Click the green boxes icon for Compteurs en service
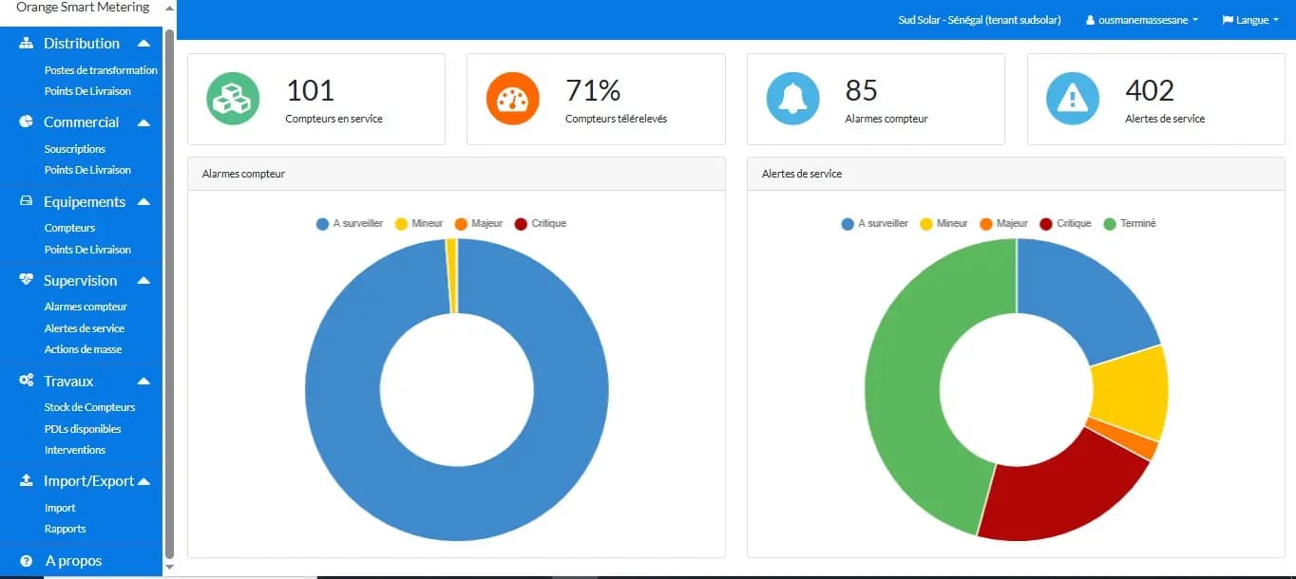 (x=233, y=99)
